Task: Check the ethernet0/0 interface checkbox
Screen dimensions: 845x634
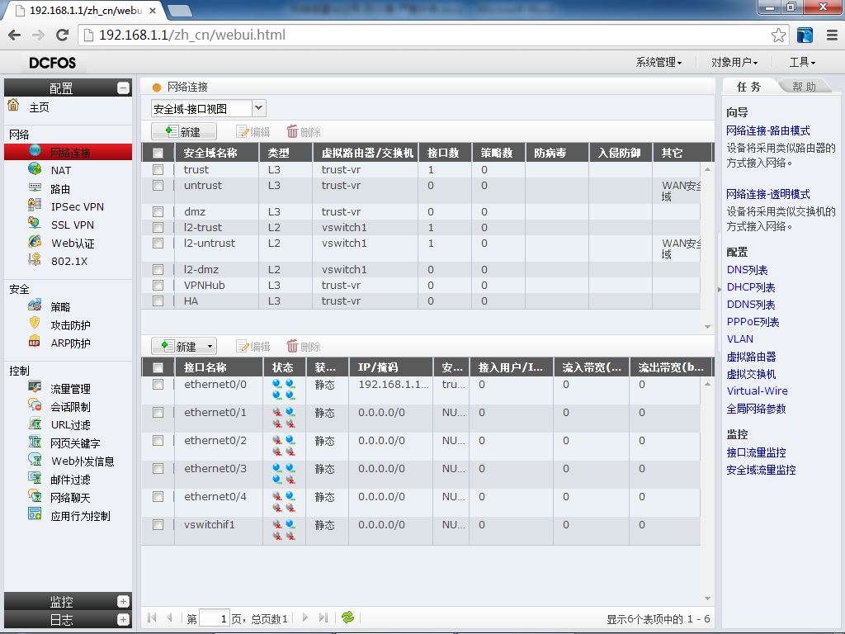Action: coord(158,385)
